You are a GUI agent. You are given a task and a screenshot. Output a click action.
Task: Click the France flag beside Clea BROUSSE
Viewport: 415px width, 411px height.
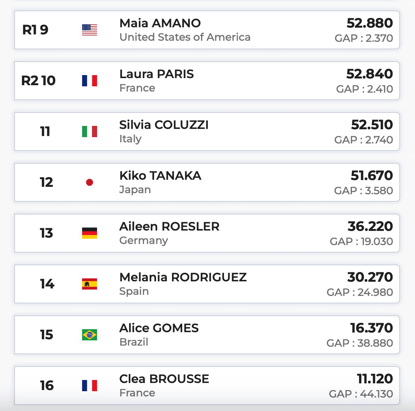[90, 386]
